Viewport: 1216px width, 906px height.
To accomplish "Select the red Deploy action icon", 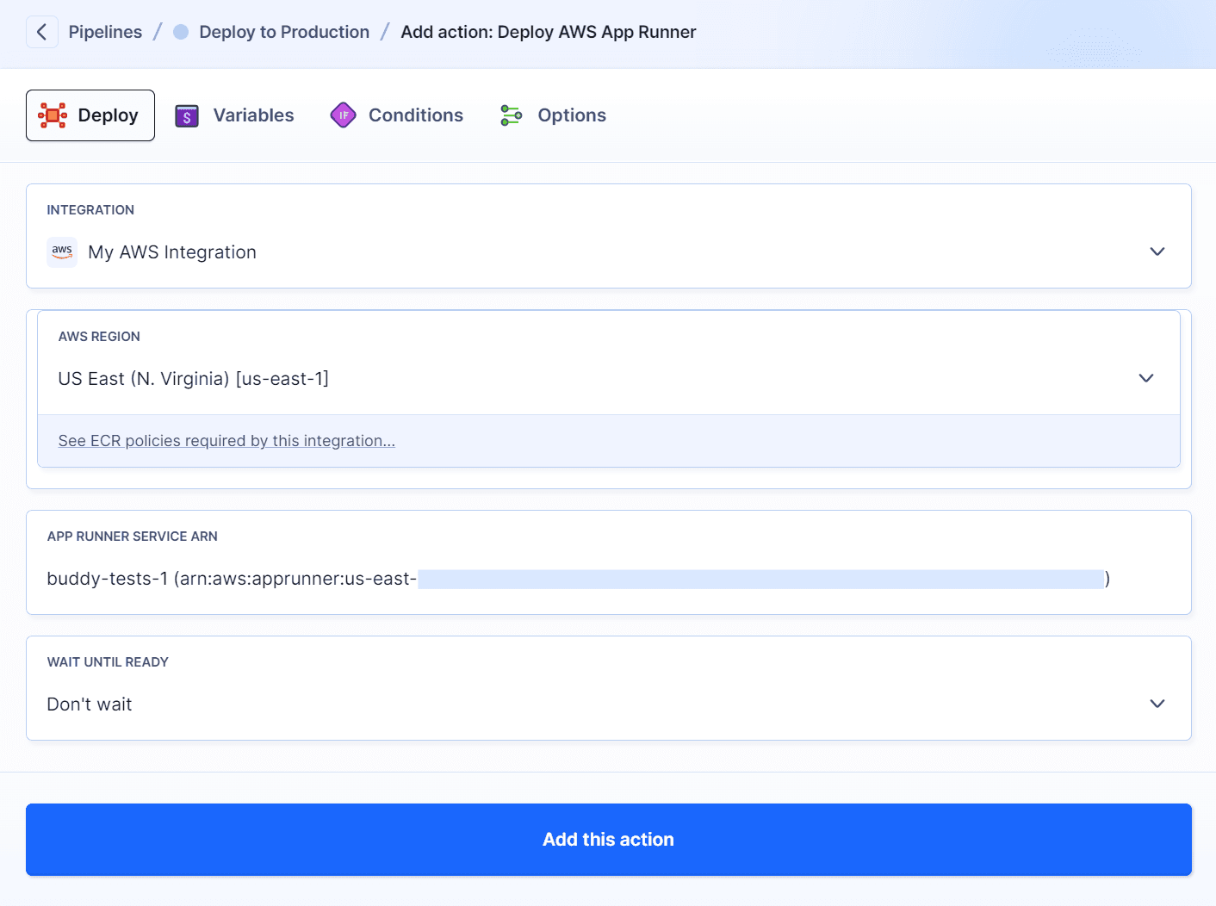I will tap(53, 115).
